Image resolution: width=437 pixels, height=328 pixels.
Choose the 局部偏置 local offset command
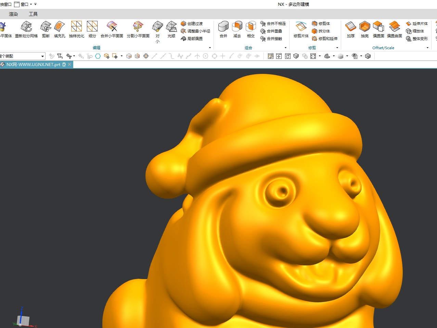point(192,39)
